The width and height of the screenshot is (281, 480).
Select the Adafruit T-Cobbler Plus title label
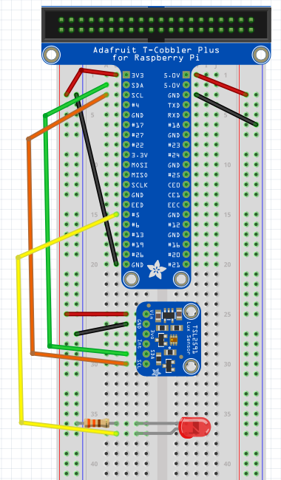(x=156, y=54)
